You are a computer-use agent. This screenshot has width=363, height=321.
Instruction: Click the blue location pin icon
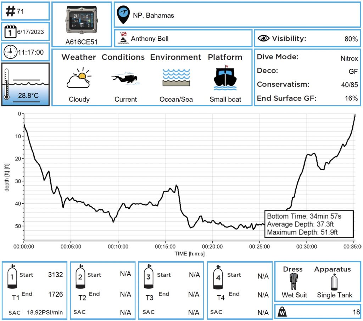pos(123,15)
